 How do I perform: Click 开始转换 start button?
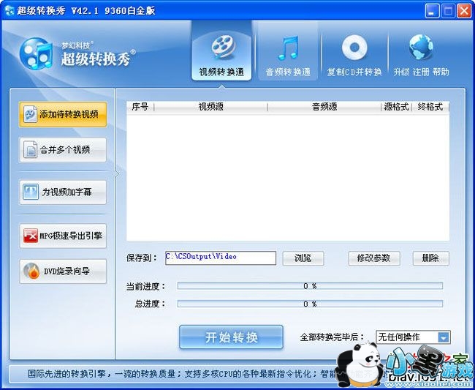[231, 337]
